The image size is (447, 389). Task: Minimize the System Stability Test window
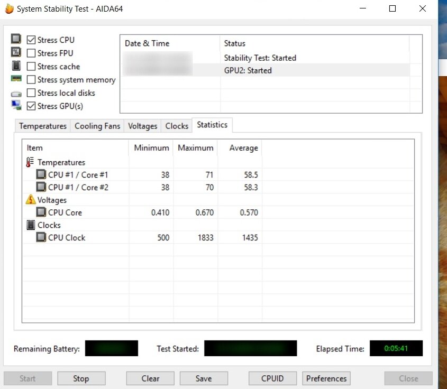tap(362, 8)
